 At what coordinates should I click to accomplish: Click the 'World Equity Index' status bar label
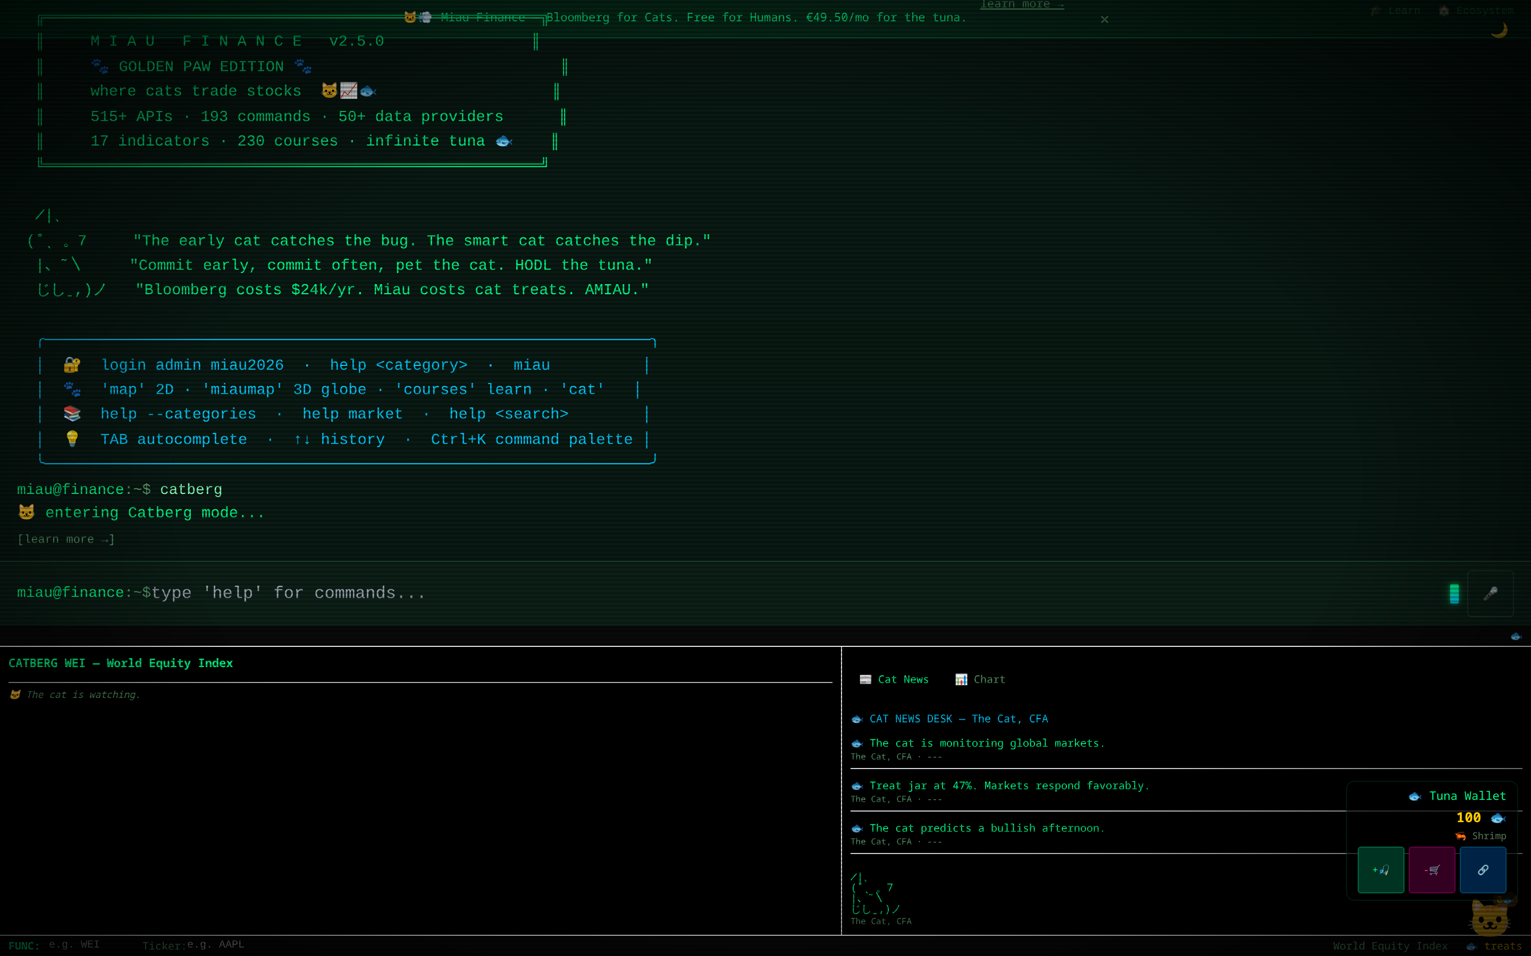(1390, 946)
